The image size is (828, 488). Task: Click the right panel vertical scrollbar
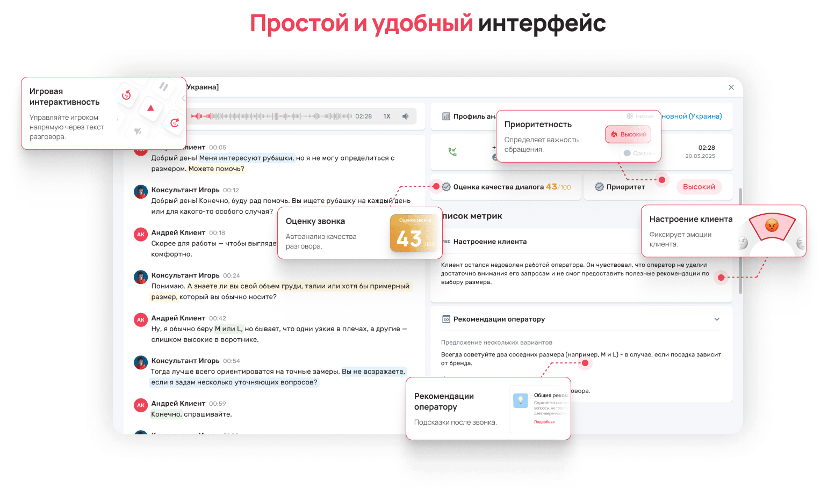point(740,242)
